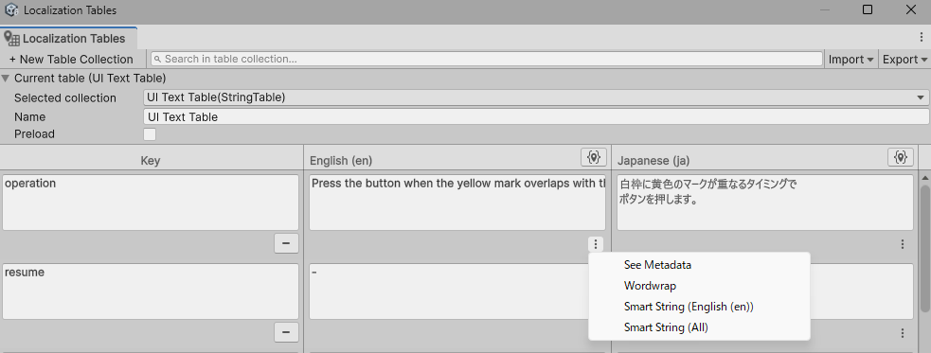931x353 pixels.
Task: Click the scrollbar up arrow
Action: (x=924, y=177)
